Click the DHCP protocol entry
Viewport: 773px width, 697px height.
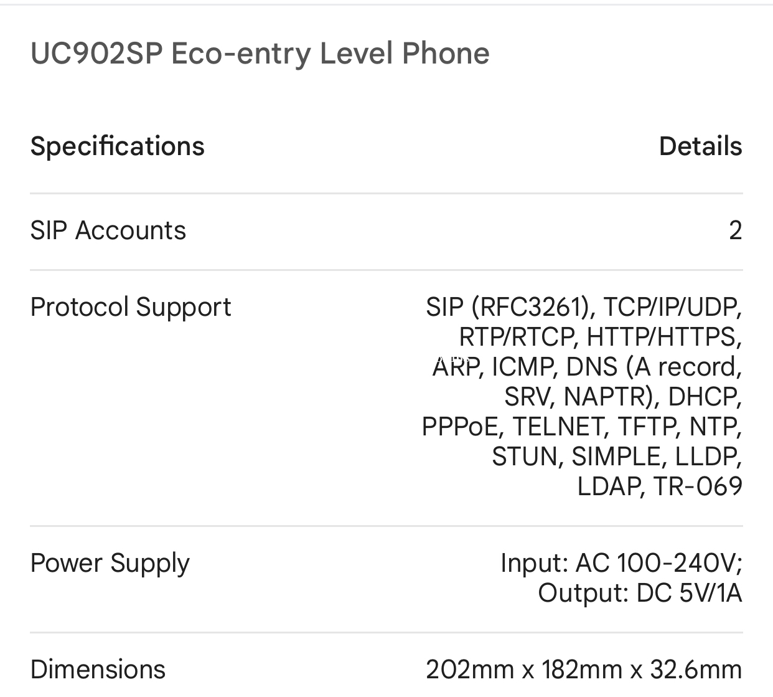pyautogui.click(x=703, y=397)
